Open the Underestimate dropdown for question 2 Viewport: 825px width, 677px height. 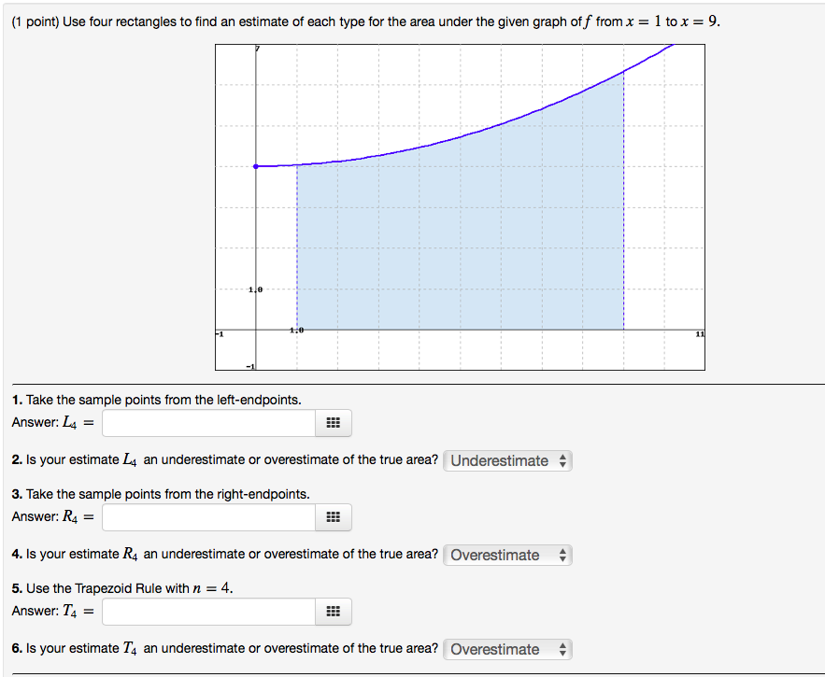[500, 460]
